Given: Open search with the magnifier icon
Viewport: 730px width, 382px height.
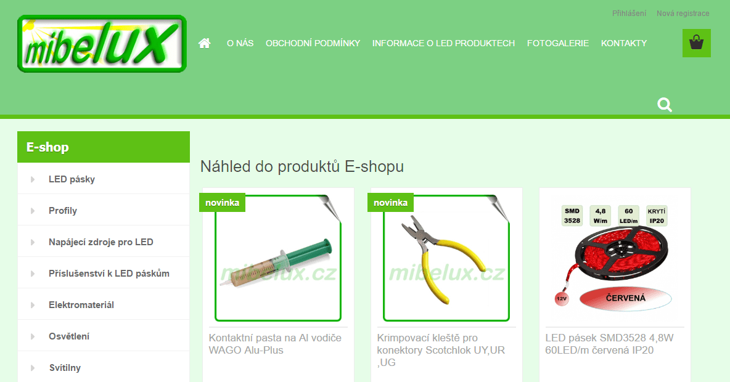Looking at the screenshot, I should click(x=665, y=105).
